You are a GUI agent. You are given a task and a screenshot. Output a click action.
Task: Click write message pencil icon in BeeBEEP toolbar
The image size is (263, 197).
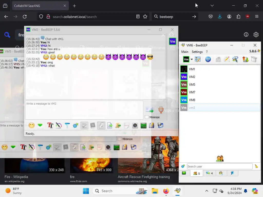pos(227,59)
